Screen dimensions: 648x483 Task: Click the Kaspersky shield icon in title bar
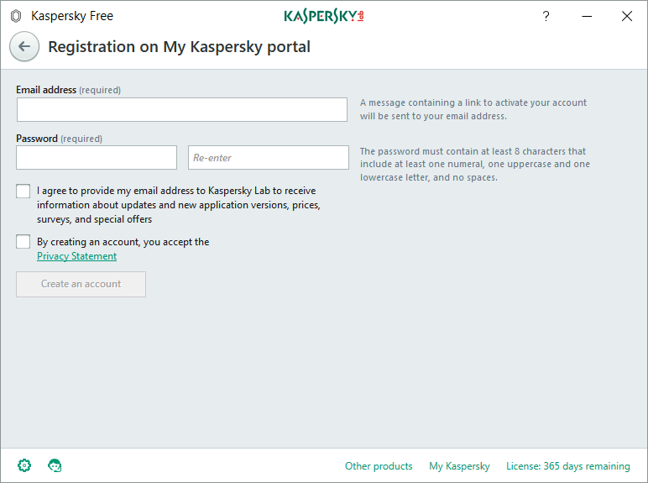coord(15,16)
